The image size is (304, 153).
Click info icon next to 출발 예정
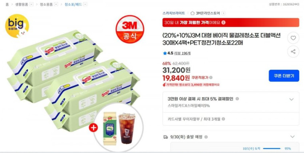(x=206, y=137)
